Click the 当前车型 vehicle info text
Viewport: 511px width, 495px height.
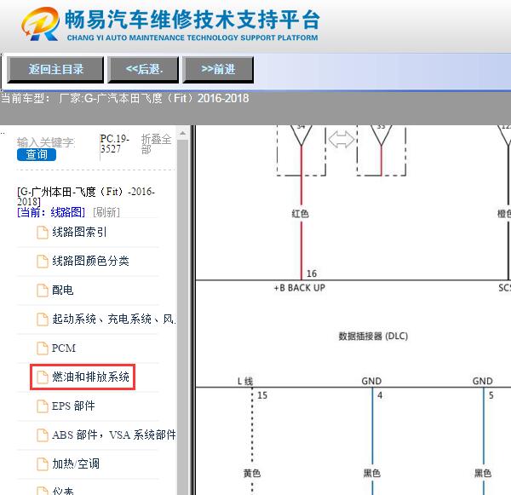[125, 98]
